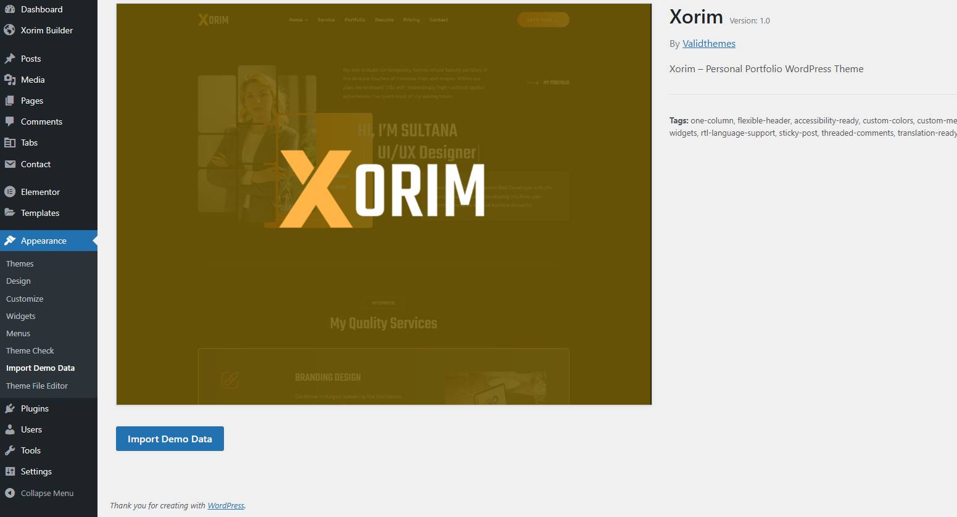Click the 'Tags:' label text

point(679,120)
